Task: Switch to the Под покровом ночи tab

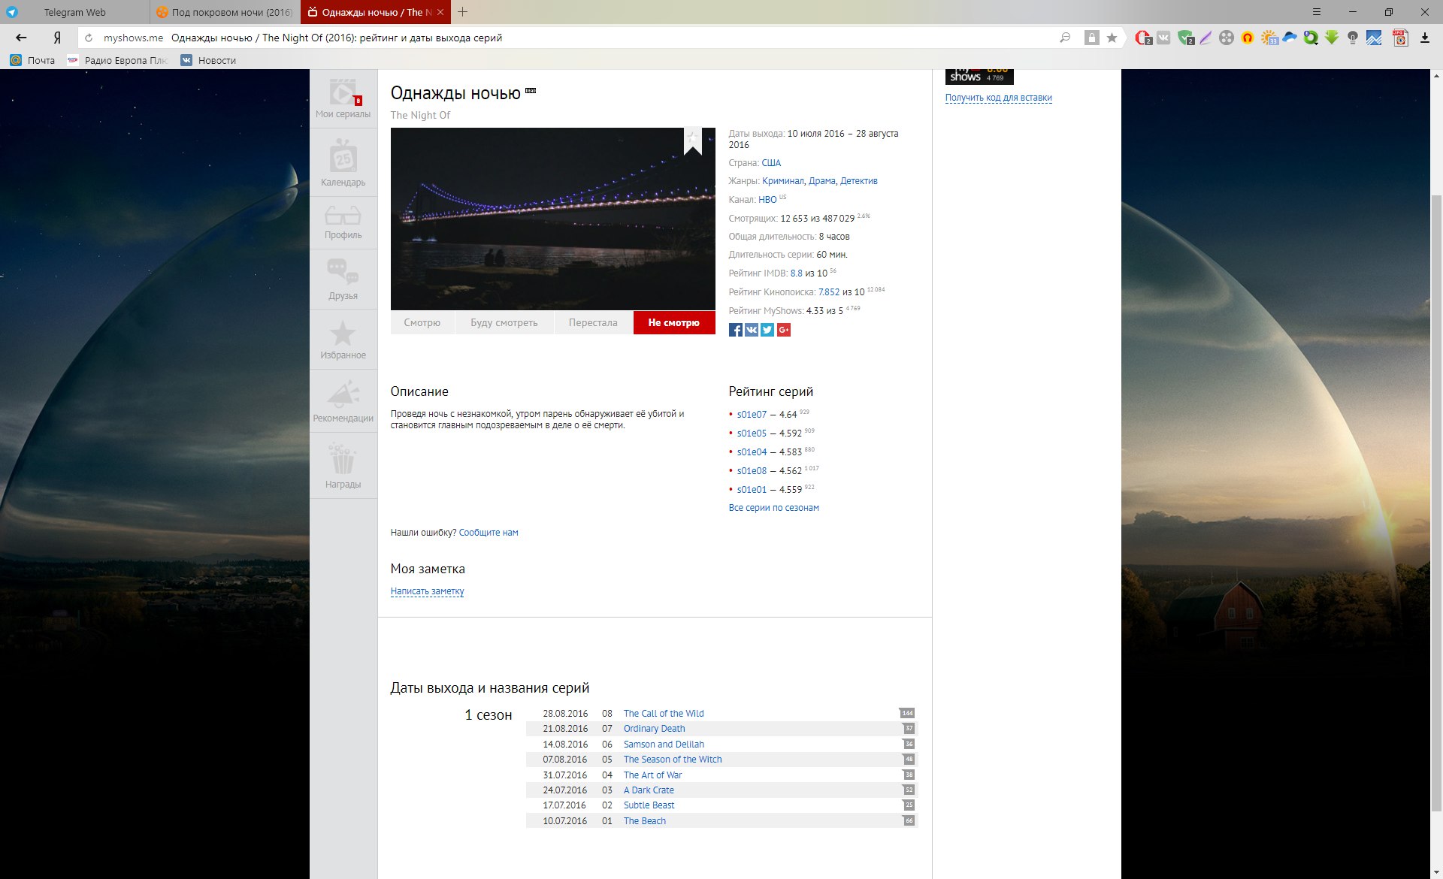Action: tap(225, 12)
